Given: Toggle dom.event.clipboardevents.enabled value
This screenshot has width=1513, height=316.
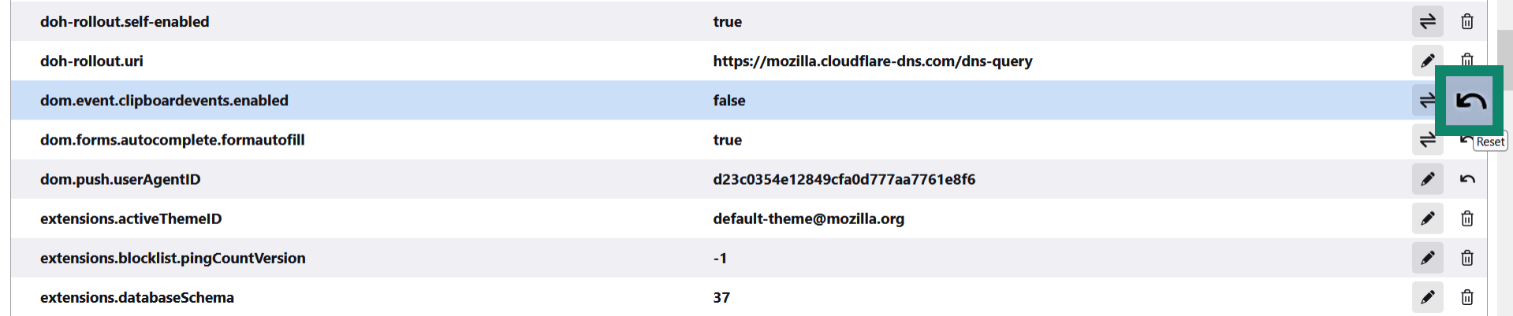Looking at the screenshot, I should [x=1425, y=101].
